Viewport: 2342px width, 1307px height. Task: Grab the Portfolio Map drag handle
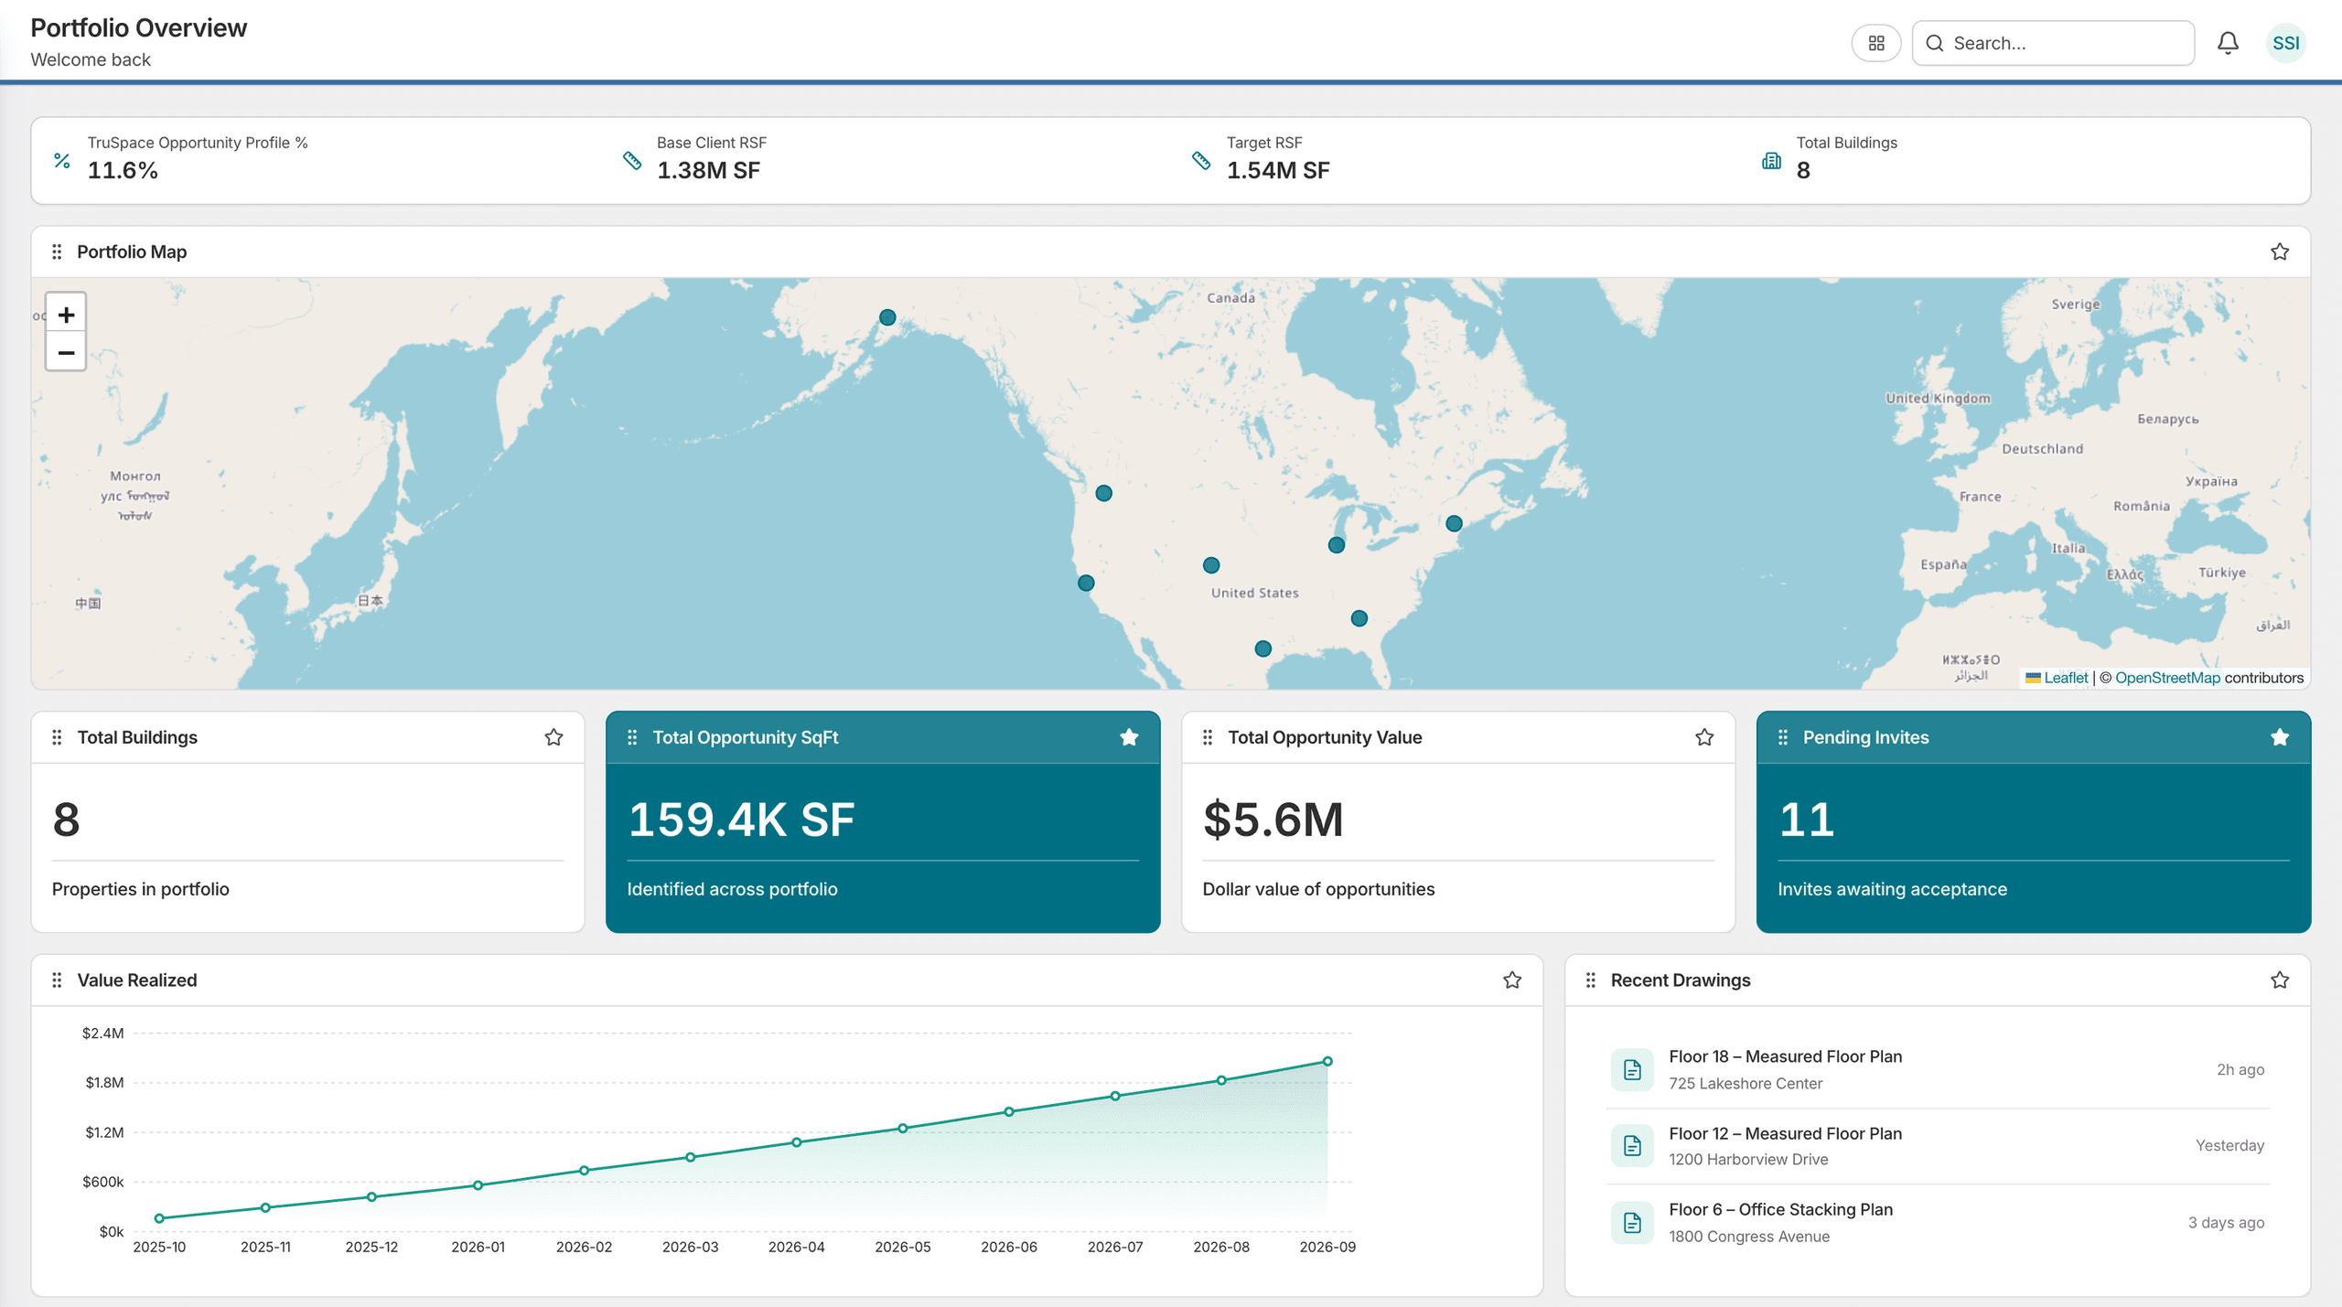57,252
